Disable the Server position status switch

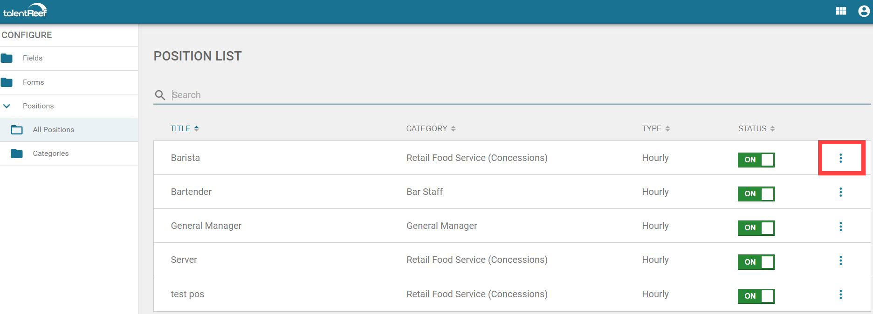[x=756, y=262]
